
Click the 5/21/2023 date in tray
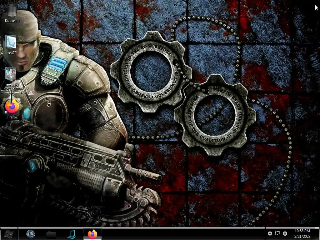click(302, 236)
